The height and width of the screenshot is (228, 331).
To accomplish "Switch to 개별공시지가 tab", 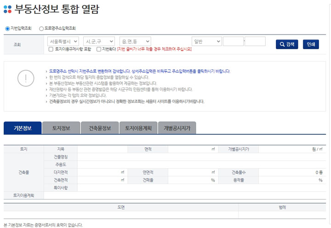I will (x=177, y=128).
